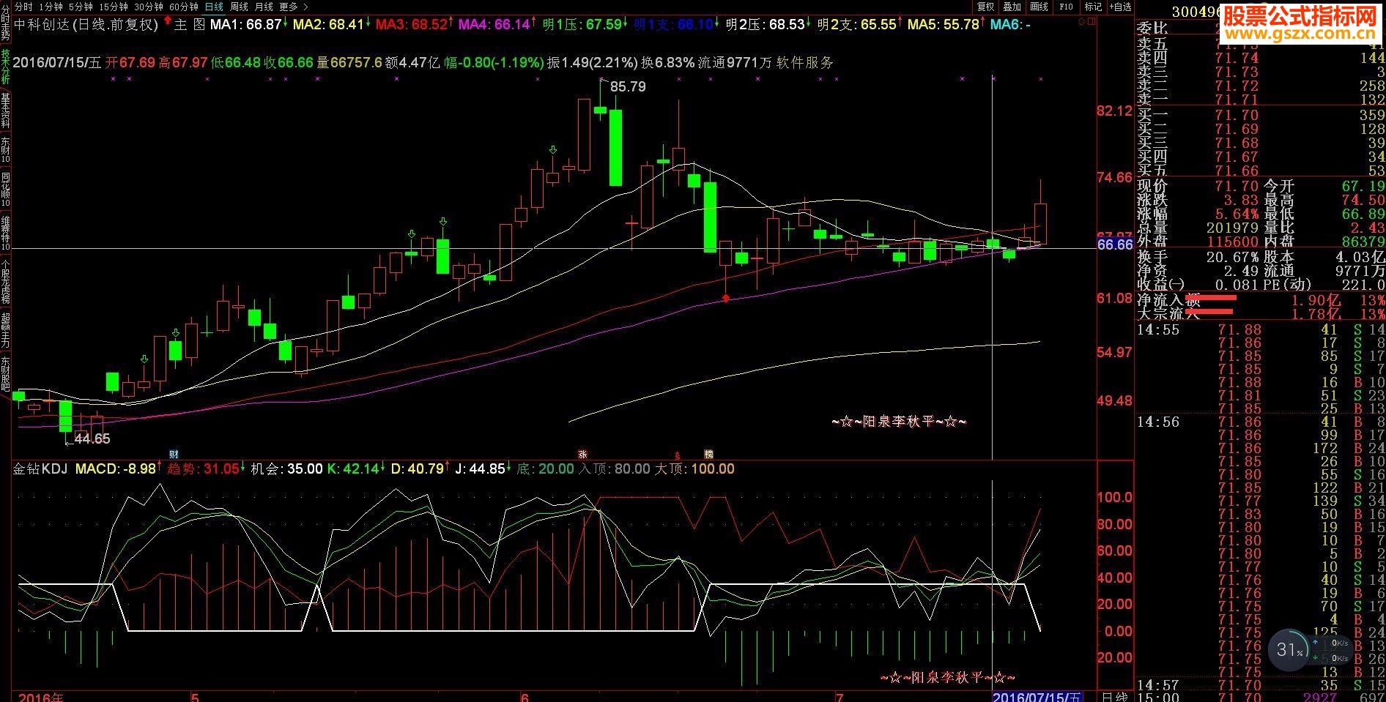
Task: Click the 44.65 low price marker
Action: coord(92,438)
